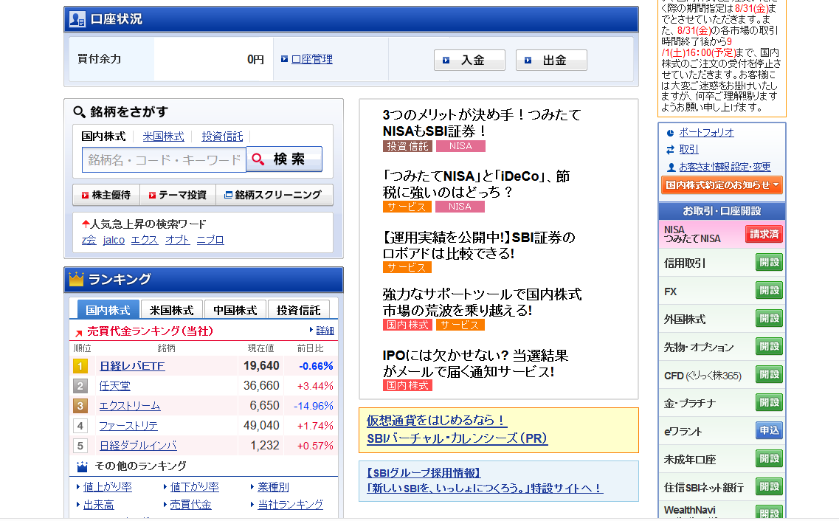Screen dimensions: 839x521
Task: Click 請求済 button for NISA
Action: click(764, 234)
